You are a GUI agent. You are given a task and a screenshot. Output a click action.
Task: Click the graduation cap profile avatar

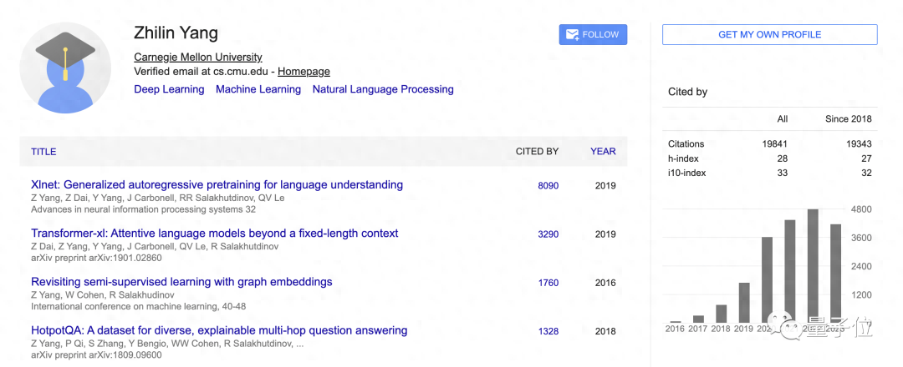pos(65,68)
